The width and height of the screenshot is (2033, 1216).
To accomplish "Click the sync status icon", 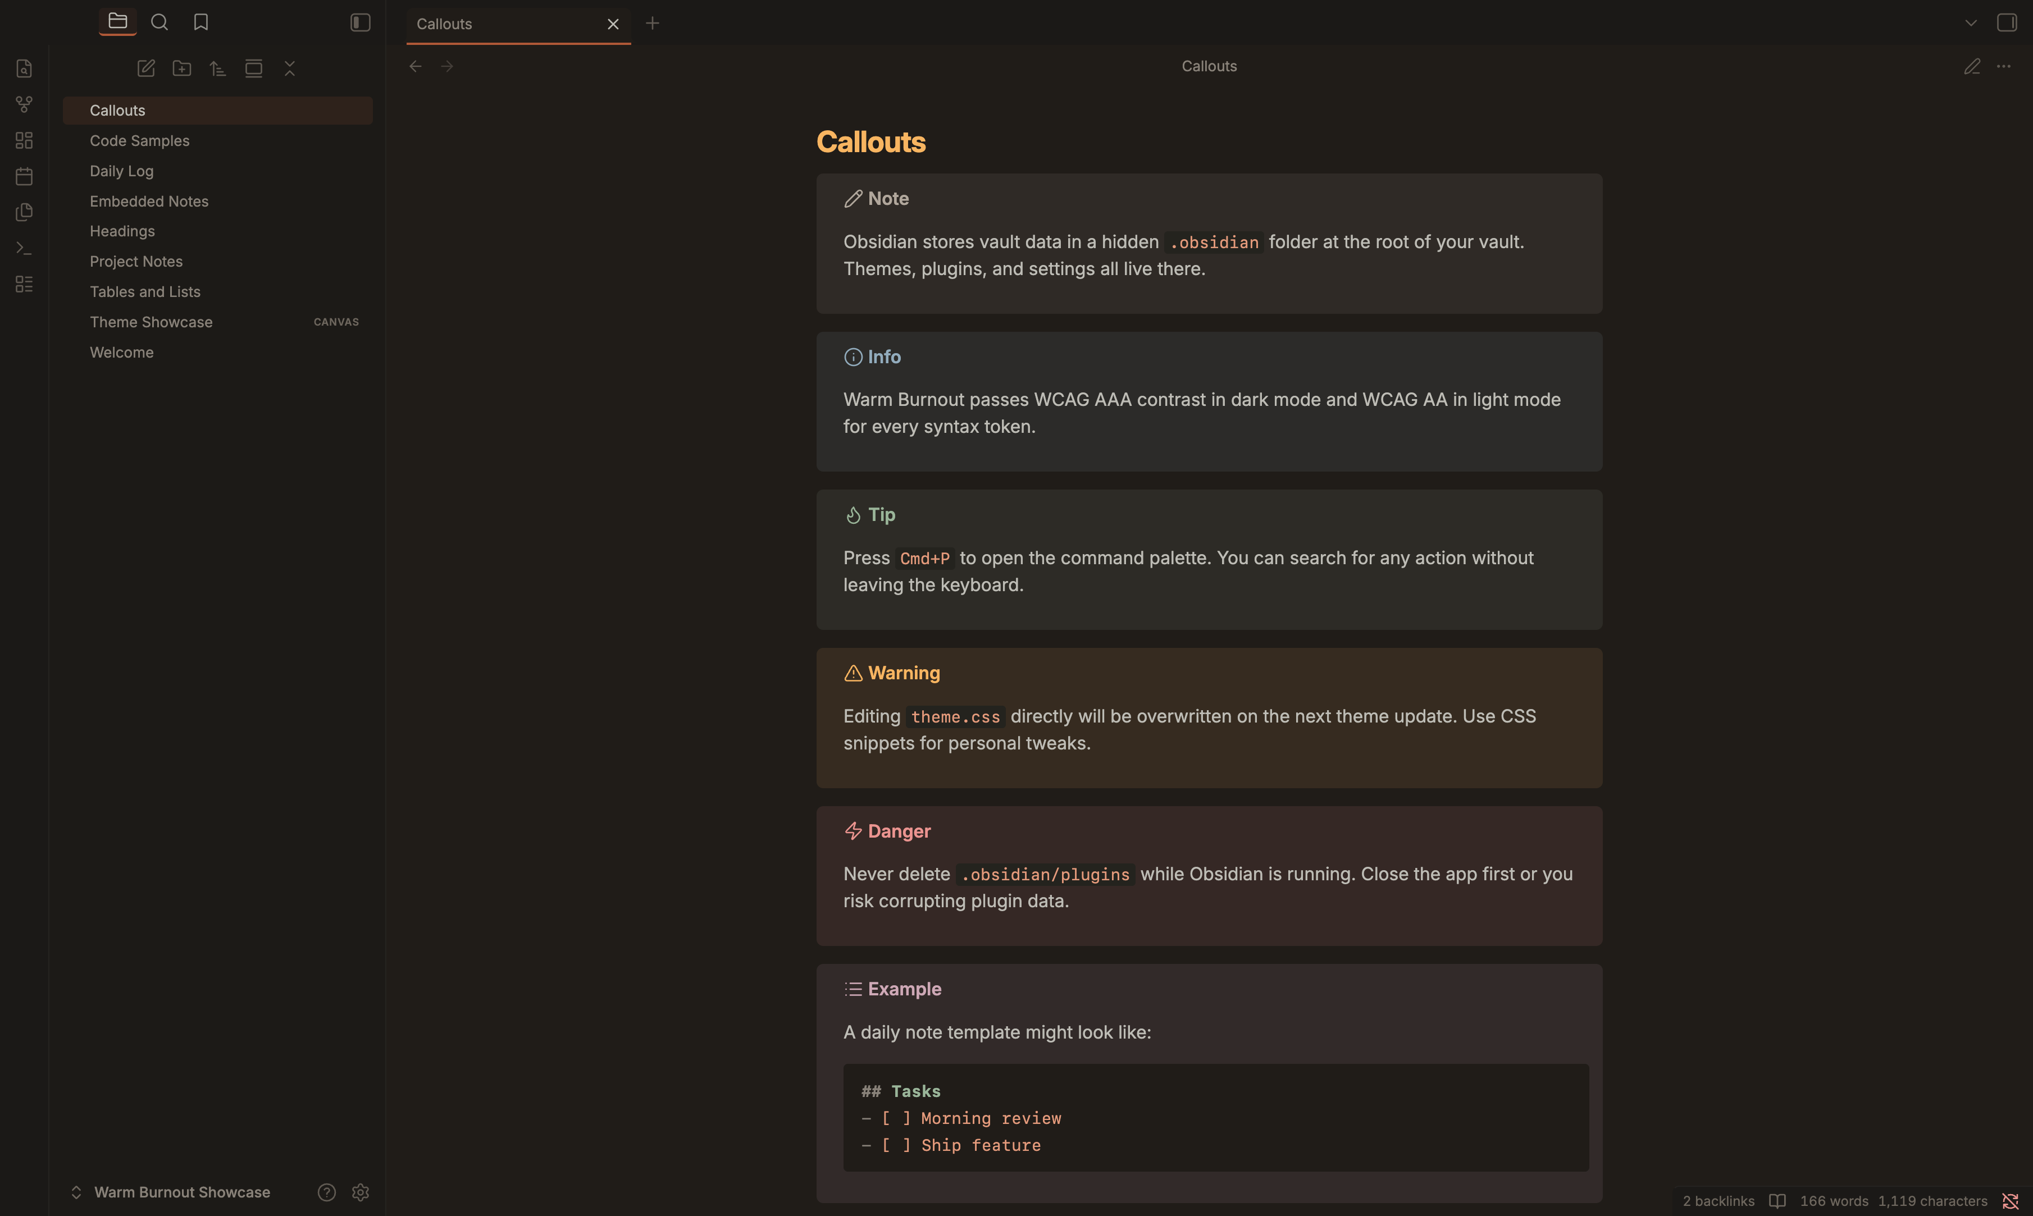I will (x=2010, y=1201).
